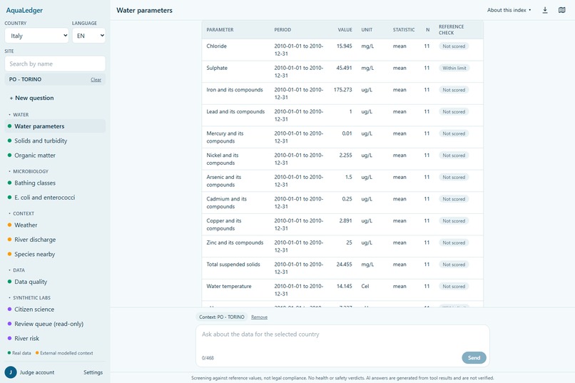Click the Copper value 2.891

point(345,221)
